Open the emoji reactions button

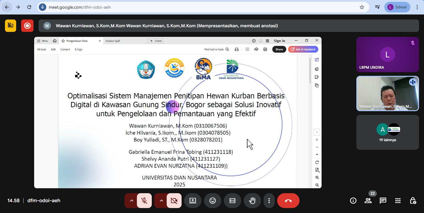212,201
